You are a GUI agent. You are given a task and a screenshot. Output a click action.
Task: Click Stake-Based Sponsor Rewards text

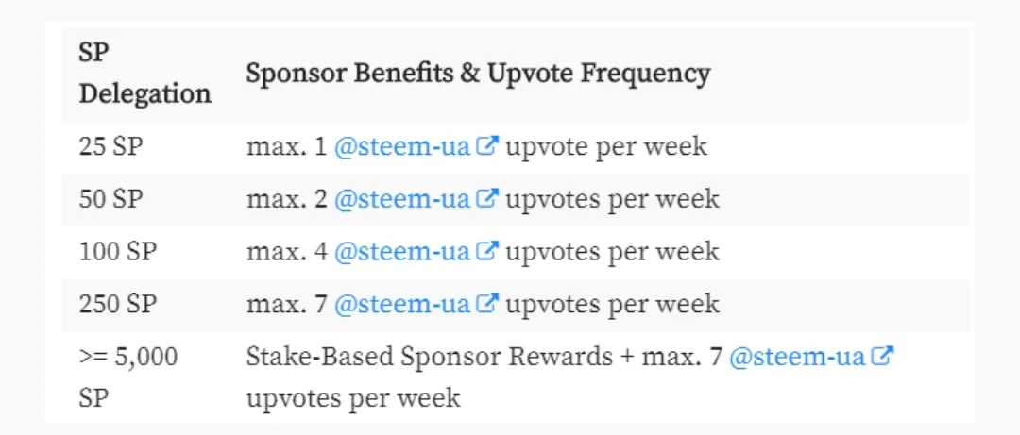(430, 357)
